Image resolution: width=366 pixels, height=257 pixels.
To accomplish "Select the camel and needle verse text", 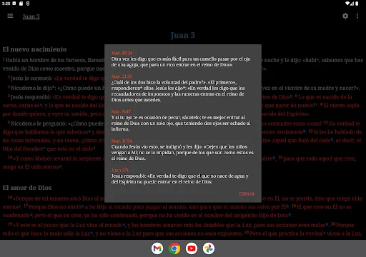I will (181, 61).
